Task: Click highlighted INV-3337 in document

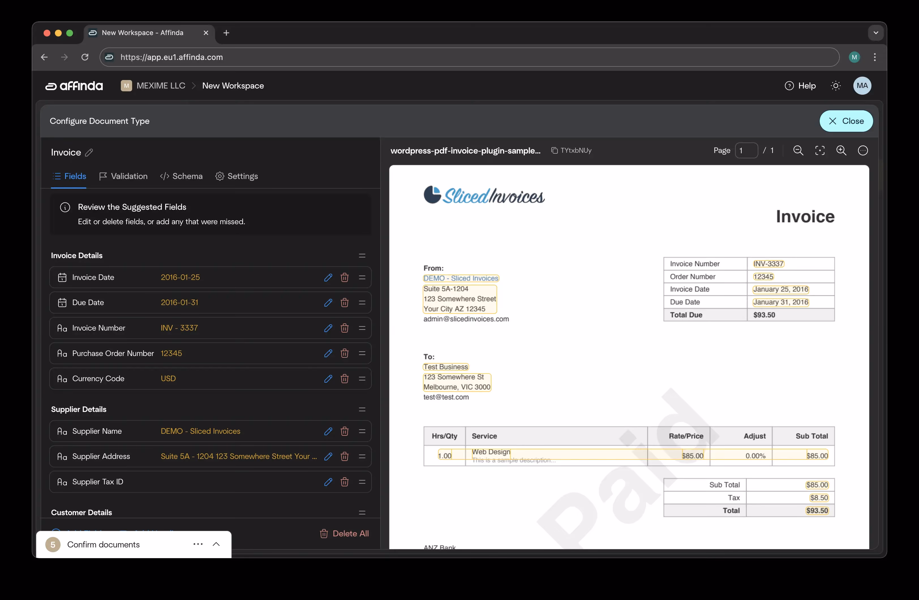Action: click(x=768, y=264)
